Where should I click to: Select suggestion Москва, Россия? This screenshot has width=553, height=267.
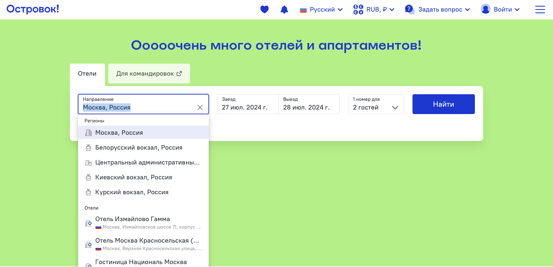143,133
